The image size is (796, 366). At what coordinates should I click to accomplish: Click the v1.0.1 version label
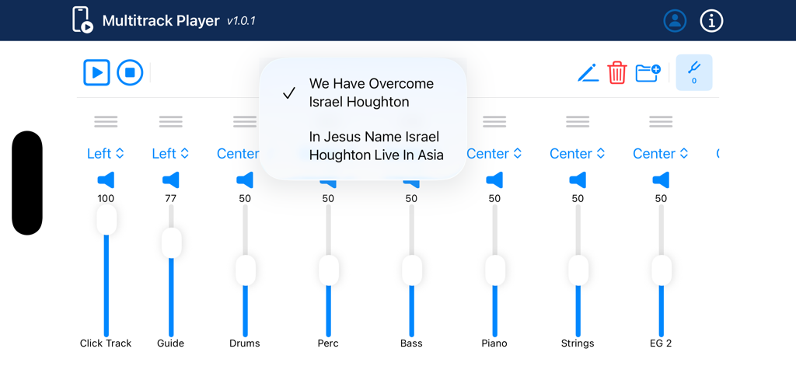pos(241,21)
